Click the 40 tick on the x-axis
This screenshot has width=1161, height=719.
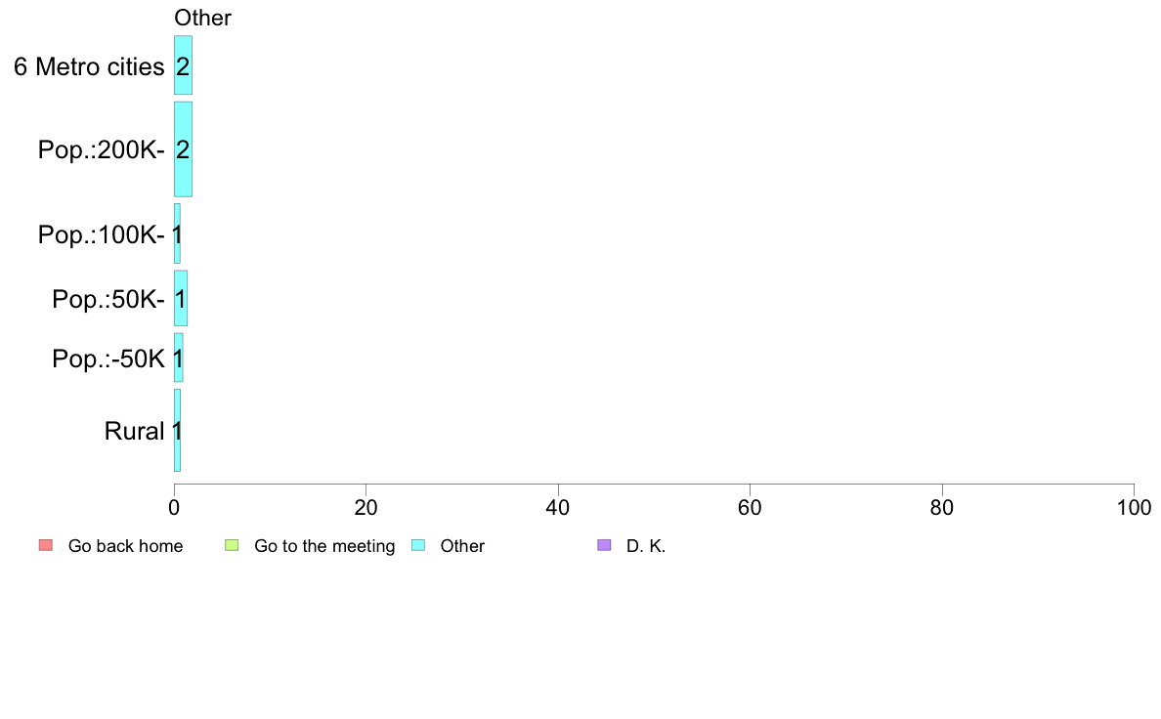558,507
